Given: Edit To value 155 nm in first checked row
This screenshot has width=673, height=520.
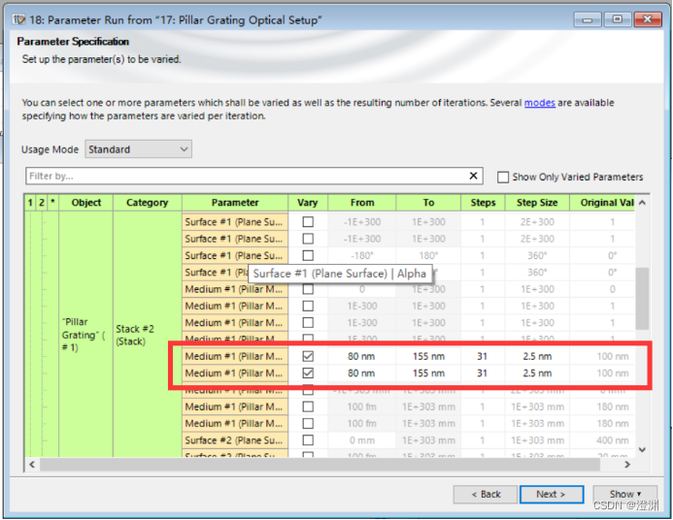Looking at the screenshot, I should pos(428,356).
